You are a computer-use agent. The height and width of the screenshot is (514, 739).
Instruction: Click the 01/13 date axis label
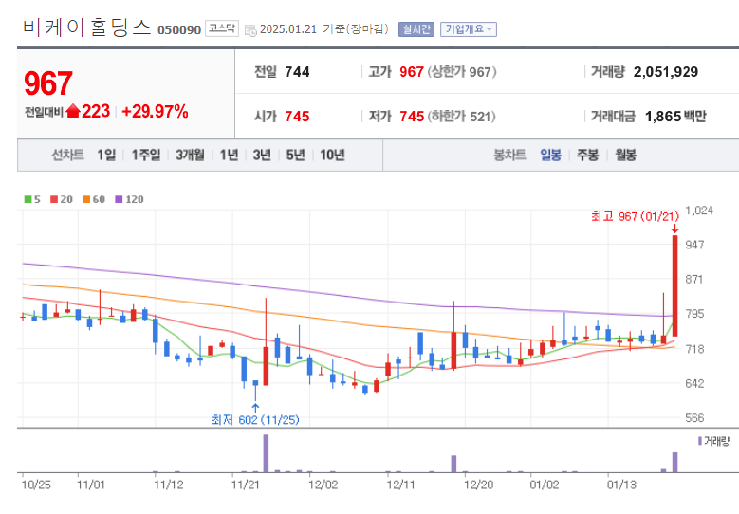point(621,485)
